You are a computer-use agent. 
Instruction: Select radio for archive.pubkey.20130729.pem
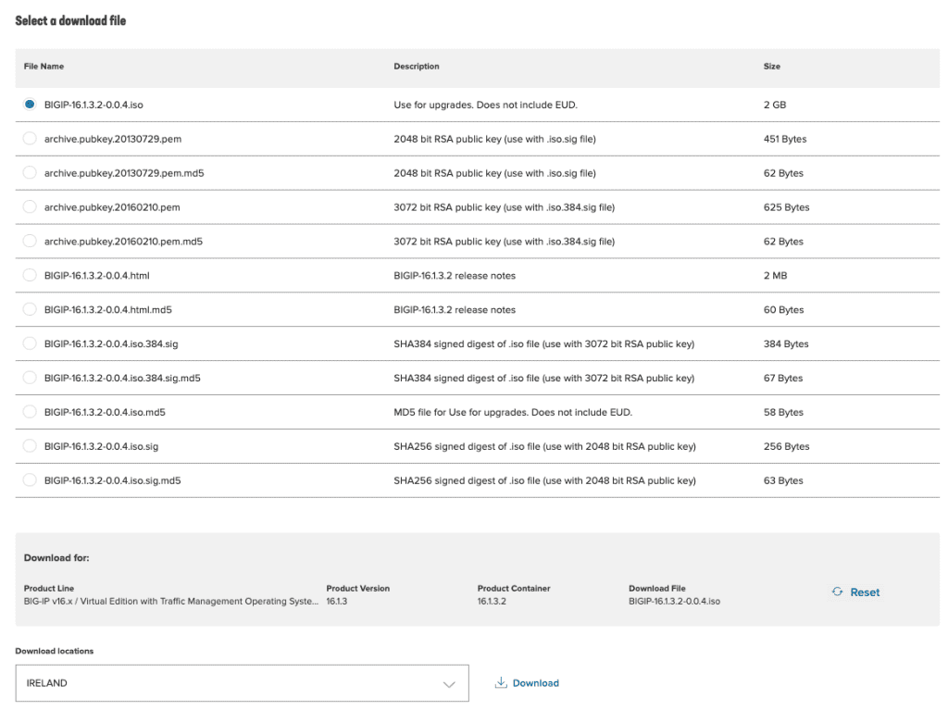30,139
